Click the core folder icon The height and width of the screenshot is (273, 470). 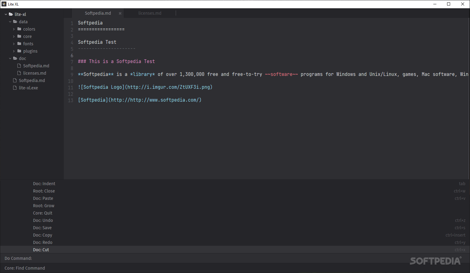pyautogui.click(x=19, y=36)
